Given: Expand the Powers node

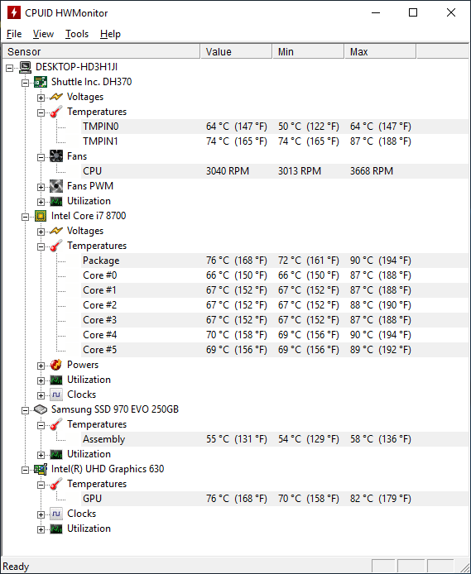Looking at the screenshot, I should (41, 366).
